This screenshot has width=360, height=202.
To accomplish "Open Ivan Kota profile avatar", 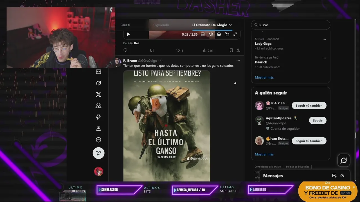I will coord(259,141).
